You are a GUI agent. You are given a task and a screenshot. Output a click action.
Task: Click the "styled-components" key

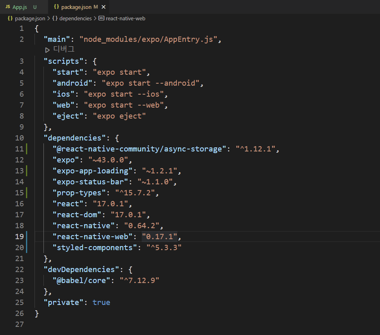coord(95,248)
